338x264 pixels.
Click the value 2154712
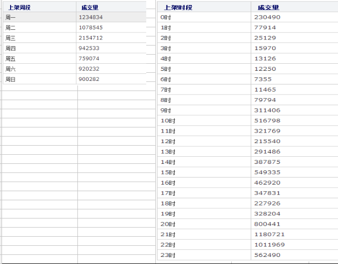coord(91,38)
